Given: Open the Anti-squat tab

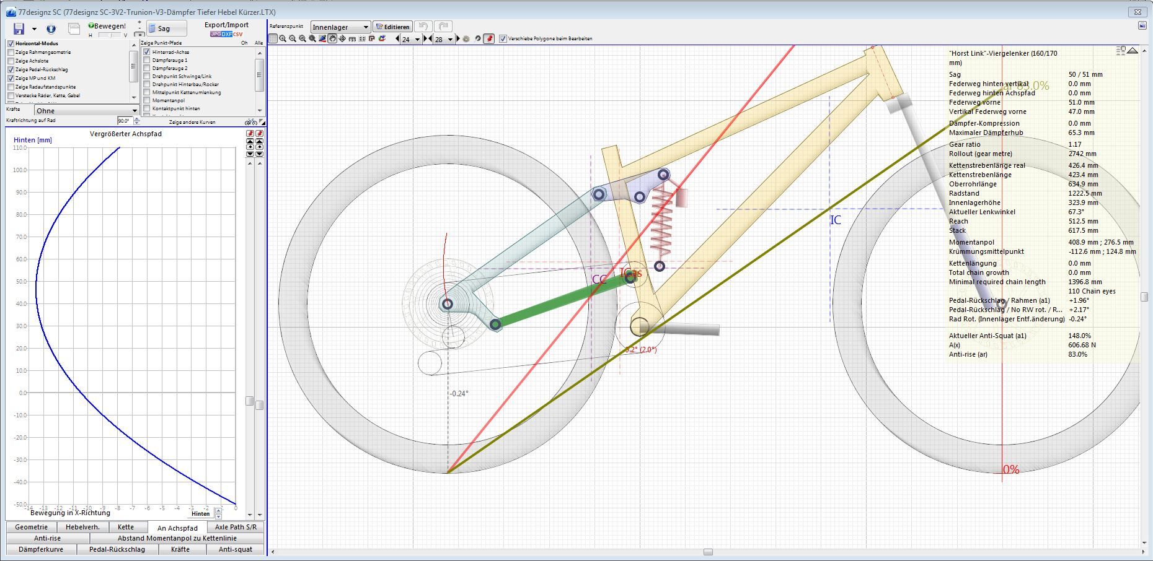Looking at the screenshot, I should point(235,549).
